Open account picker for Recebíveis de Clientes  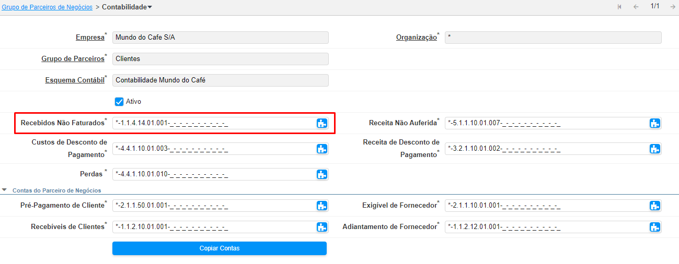pos(321,227)
